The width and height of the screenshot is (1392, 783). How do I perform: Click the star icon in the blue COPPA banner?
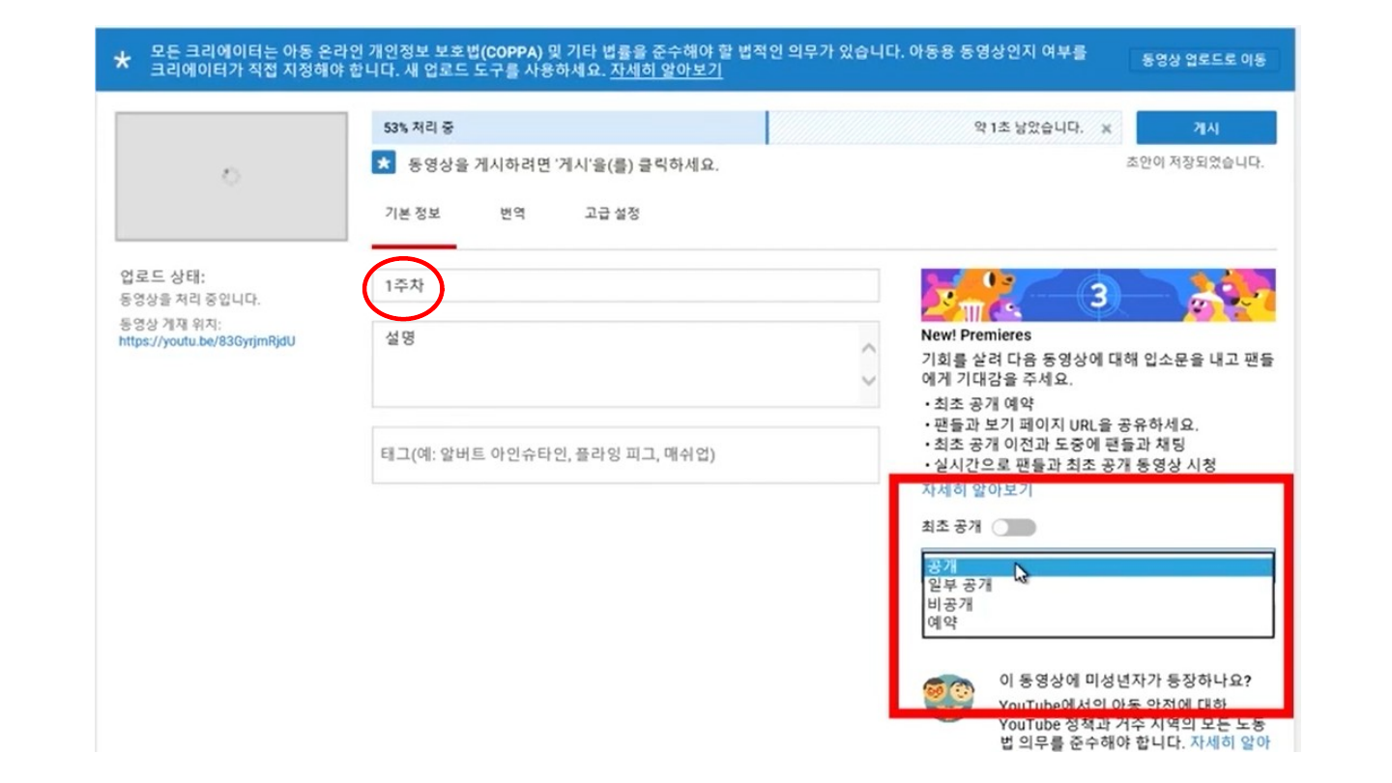pos(122,60)
